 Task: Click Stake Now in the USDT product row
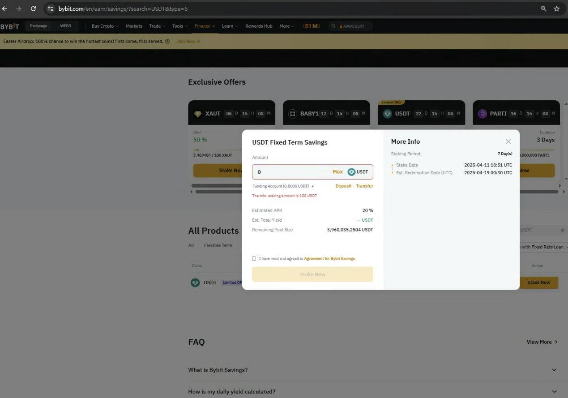click(x=538, y=282)
